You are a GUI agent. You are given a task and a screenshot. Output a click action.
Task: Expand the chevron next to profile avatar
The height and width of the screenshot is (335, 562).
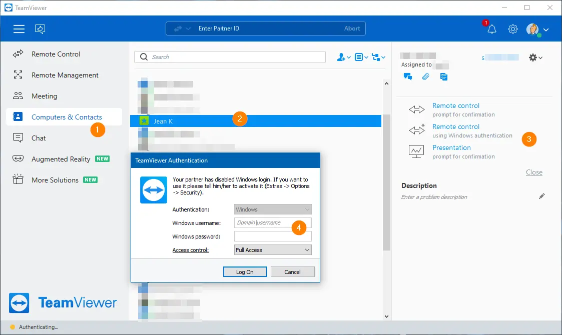pyautogui.click(x=546, y=29)
